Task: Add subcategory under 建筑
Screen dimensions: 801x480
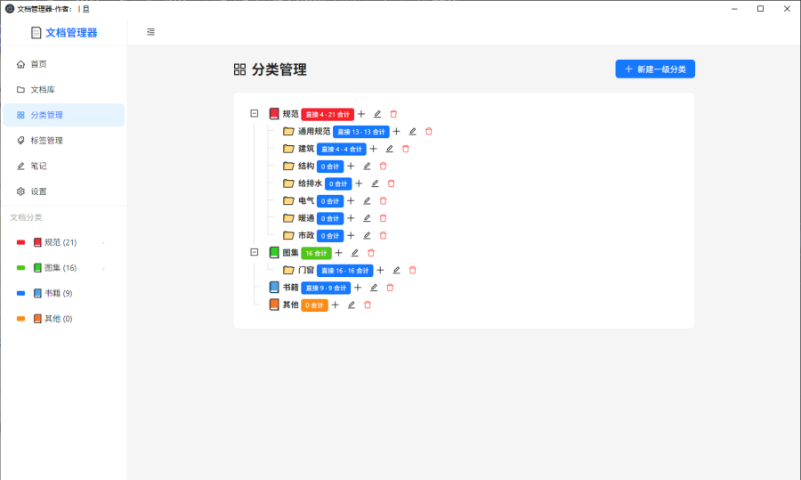Action: coord(374,149)
